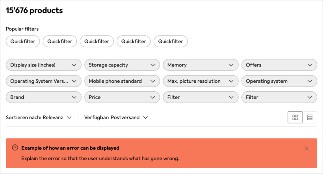Open Display size (inches) dropdown
This screenshot has height=174, width=323.
coord(44,65)
